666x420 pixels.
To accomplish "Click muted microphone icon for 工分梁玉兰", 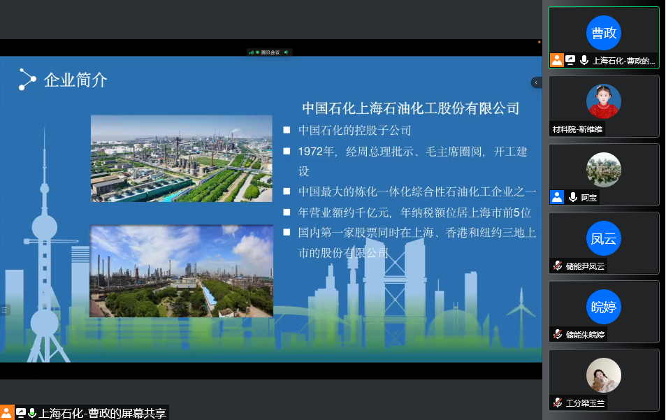I will pyautogui.click(x=557, y=403).
